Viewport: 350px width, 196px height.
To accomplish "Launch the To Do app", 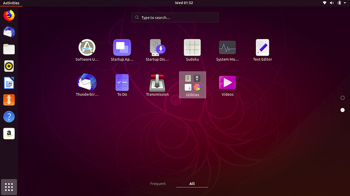I will point(122,85).
